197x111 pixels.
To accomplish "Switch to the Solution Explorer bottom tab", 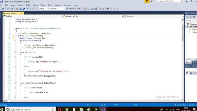I will tap(188, 62).
